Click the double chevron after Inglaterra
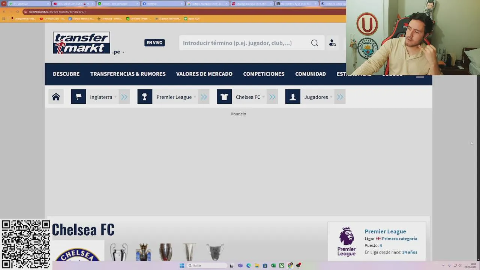 click(124, 97)
